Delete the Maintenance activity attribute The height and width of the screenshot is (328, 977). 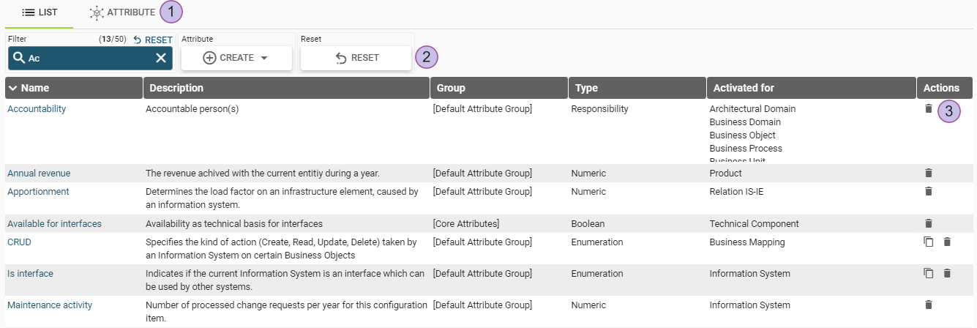tap(929, 305)
